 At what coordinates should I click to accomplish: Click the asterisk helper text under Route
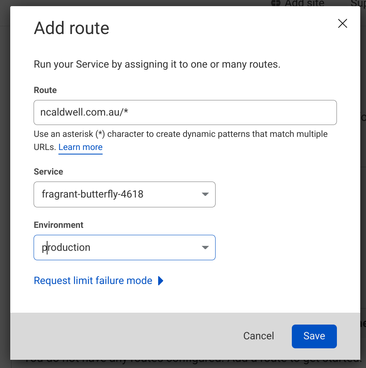coord(180,134)
